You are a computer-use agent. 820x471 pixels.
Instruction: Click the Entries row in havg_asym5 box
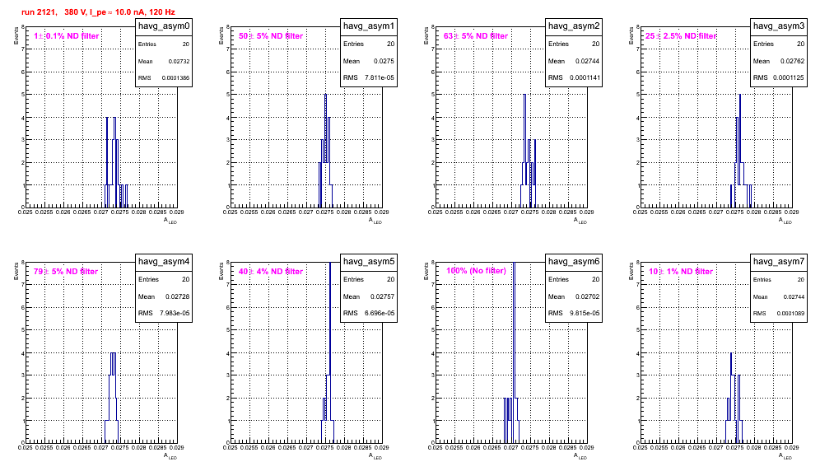(x=369, y=279)
